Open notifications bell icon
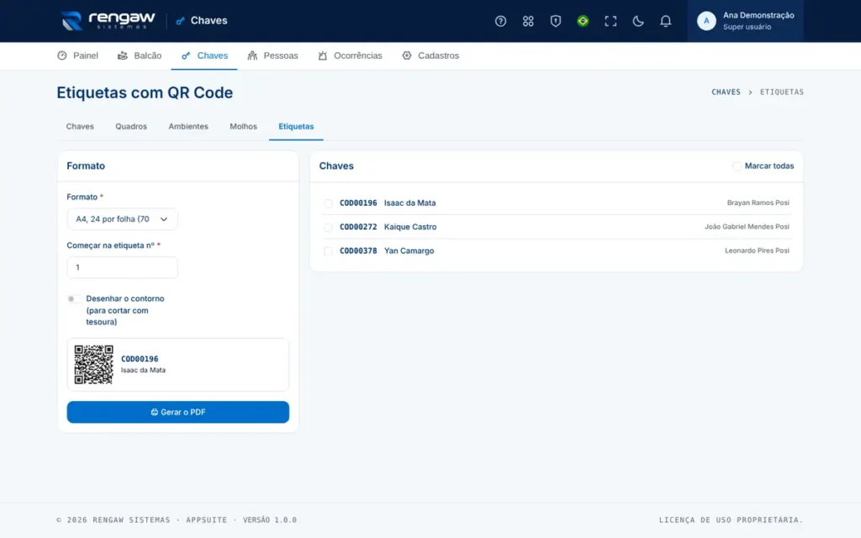The image size is (861, 538). click(x=665, y=21)
